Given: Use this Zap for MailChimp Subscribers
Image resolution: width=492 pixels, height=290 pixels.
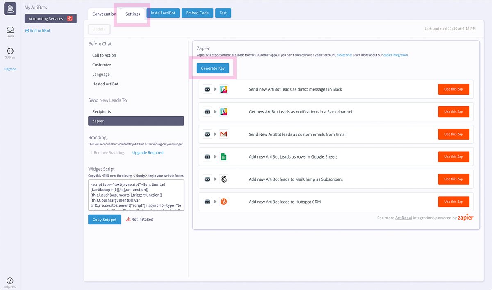Looking at the screenshot, I should (453, 179).
